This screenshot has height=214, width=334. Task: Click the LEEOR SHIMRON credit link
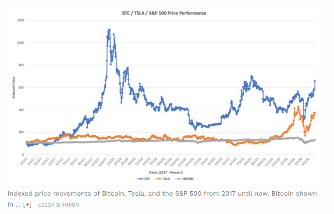coord(59,205)
